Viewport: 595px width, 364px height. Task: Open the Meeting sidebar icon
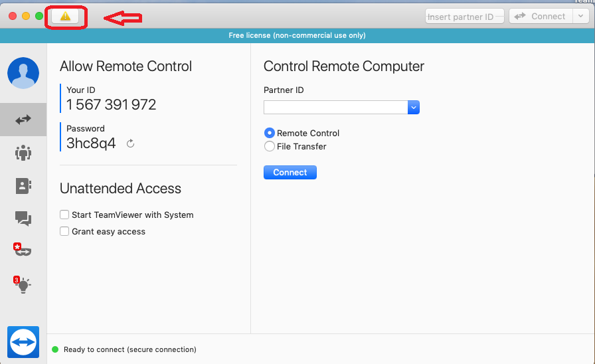pos(23,153)
